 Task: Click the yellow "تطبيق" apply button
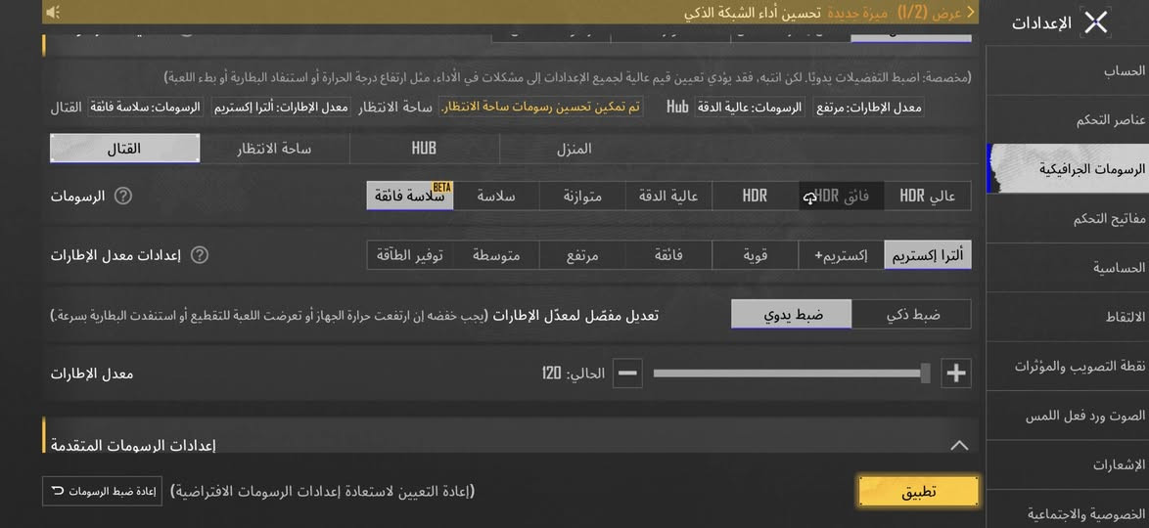(x=918, y=492)
